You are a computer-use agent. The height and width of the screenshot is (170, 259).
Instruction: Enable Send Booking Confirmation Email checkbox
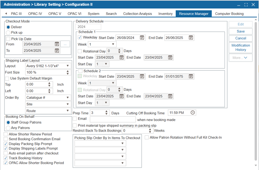(6, 139)
